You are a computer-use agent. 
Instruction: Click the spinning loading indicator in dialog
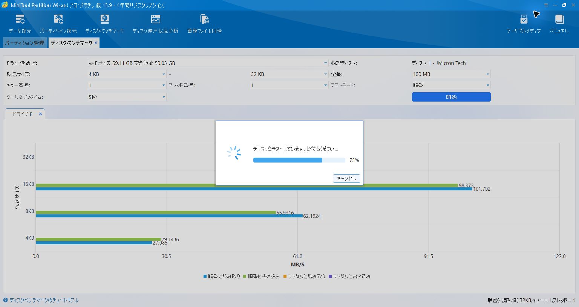(234, 153)
